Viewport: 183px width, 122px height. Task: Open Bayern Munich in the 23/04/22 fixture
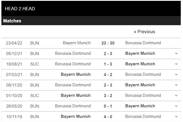click(x=77, y=43)
